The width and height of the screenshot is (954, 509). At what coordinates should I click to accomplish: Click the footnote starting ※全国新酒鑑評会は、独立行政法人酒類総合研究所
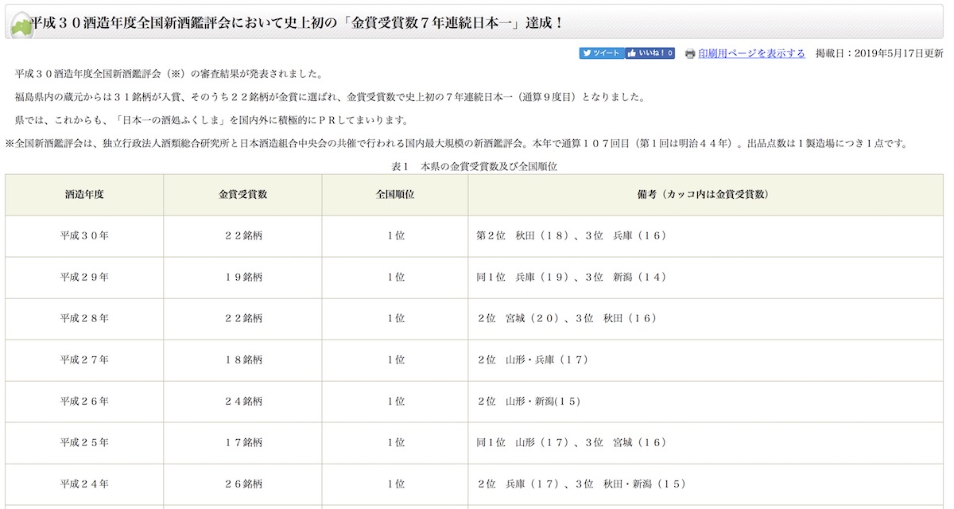tap(456, 144)
